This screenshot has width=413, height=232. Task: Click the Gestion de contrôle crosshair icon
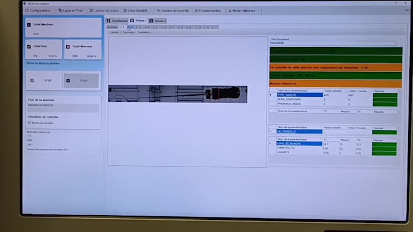coord(158,11)
